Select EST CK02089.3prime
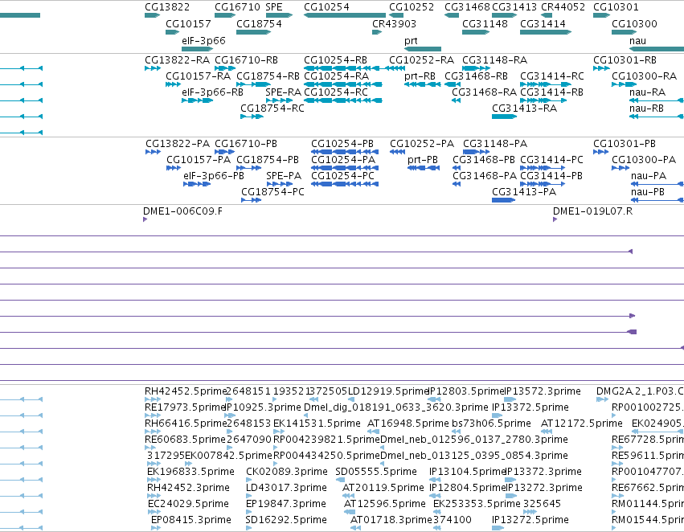 (x=248, y=480)
